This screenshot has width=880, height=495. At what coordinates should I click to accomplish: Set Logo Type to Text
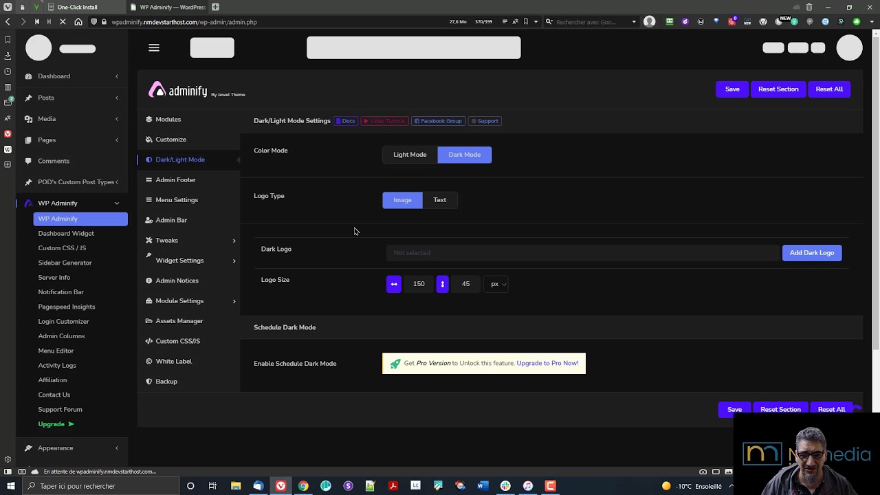440,200
